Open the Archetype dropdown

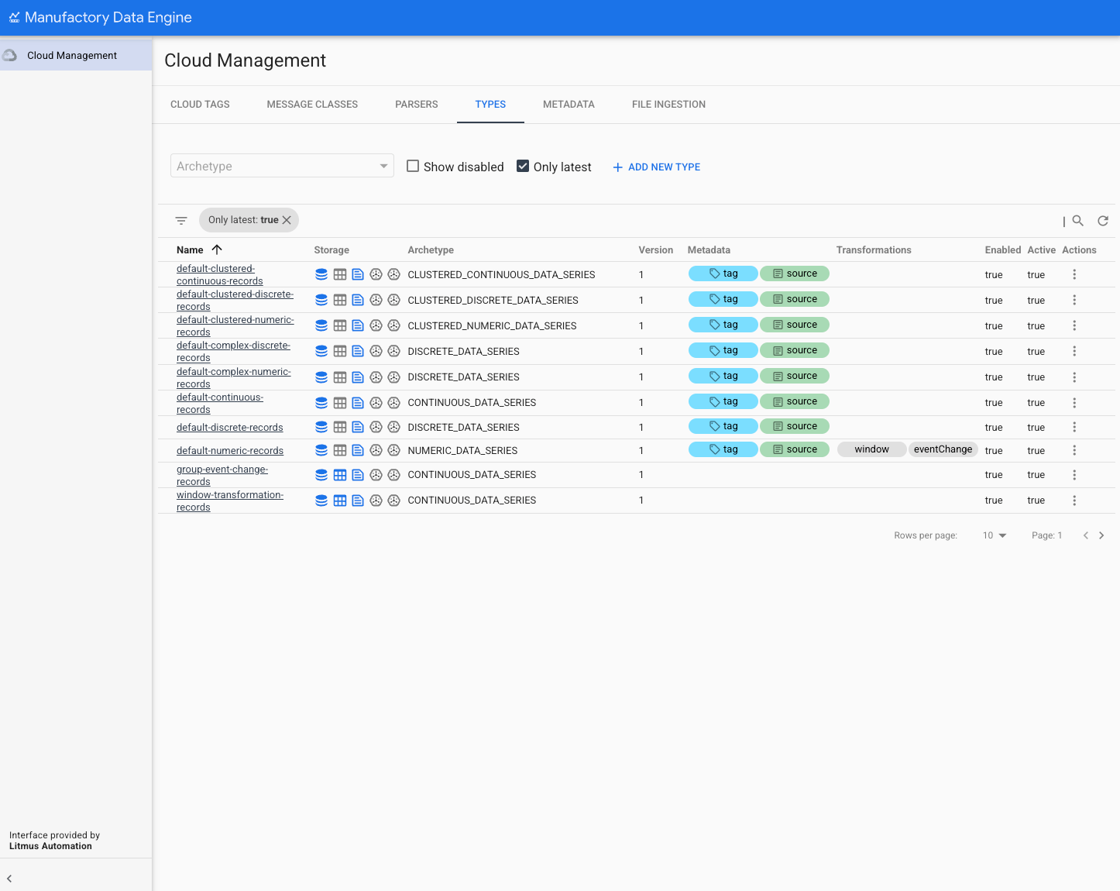pos(282,166)
